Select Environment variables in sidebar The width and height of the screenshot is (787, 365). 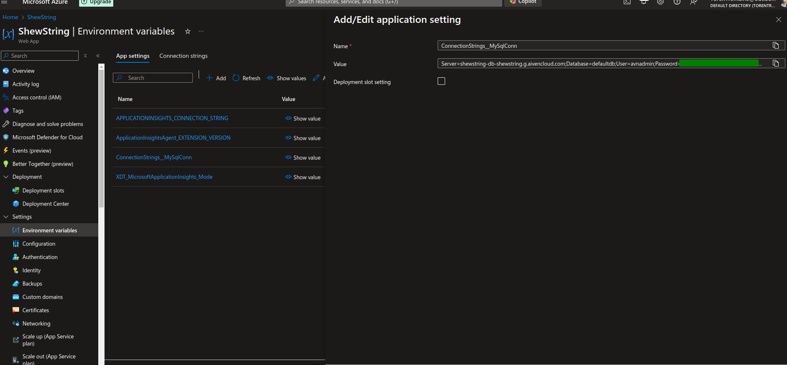pyautogui.click(x=49, y=230)
